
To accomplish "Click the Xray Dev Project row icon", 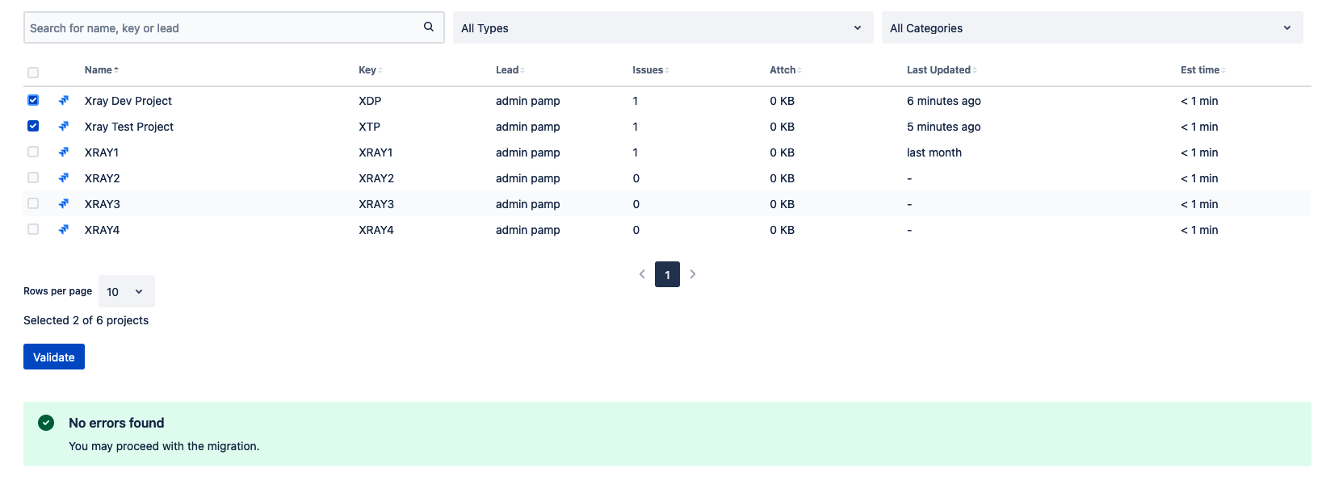I will [64, 100].
